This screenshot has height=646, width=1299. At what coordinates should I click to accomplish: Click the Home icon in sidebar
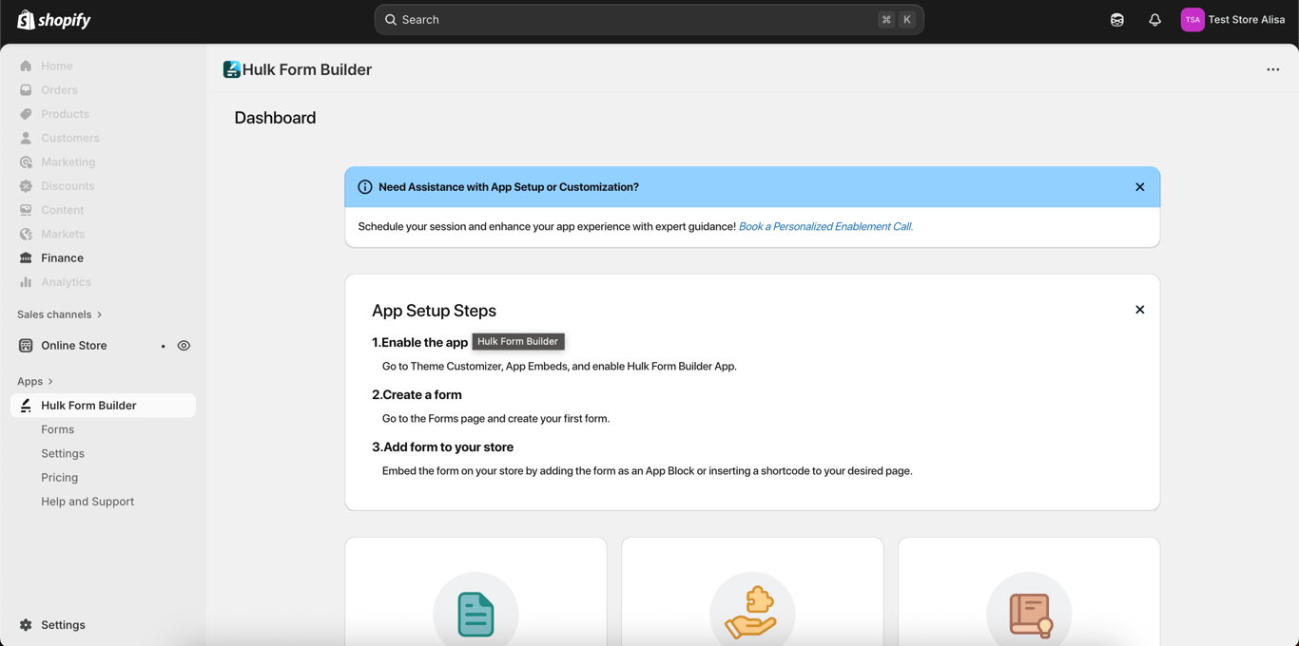[26, 66]
